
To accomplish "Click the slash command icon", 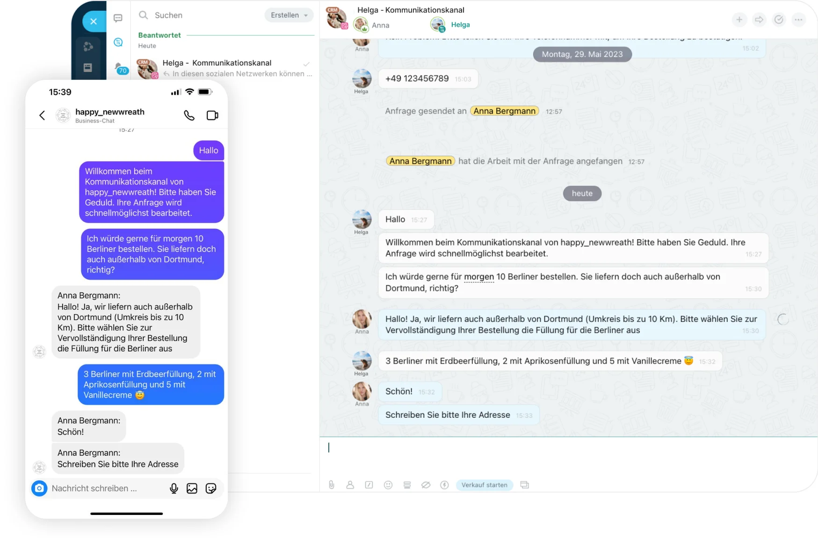I will pos(369,485).
